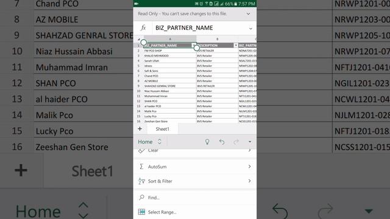
Task: Tap the alarm clock icon in status bar
Action: click(202, 4)
